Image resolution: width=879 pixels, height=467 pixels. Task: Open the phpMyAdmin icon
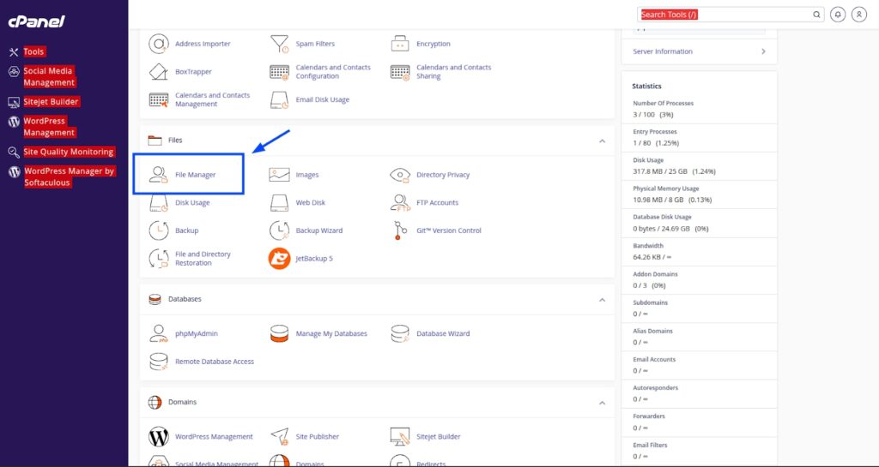coord(159,333)
